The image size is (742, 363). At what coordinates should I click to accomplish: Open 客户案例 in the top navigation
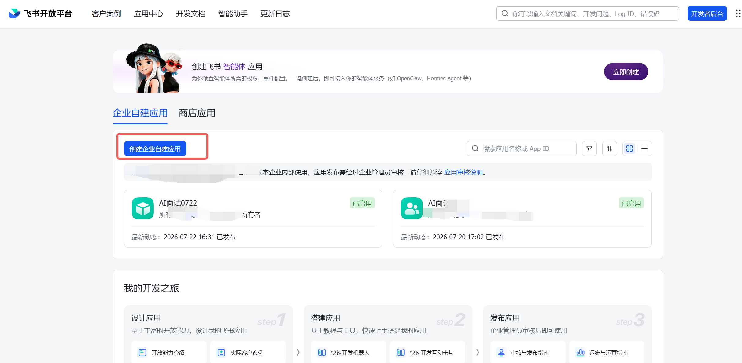[x=106, y=14]
